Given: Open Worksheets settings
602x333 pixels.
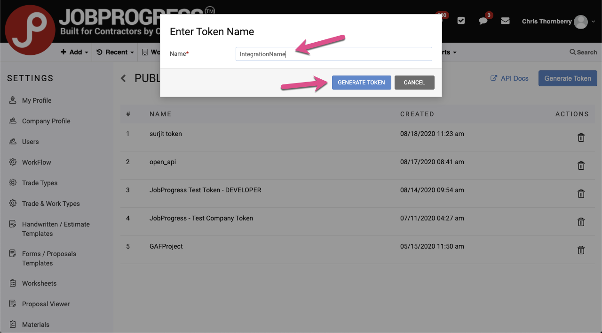Looking at the screenshot, I should [39, 283].
